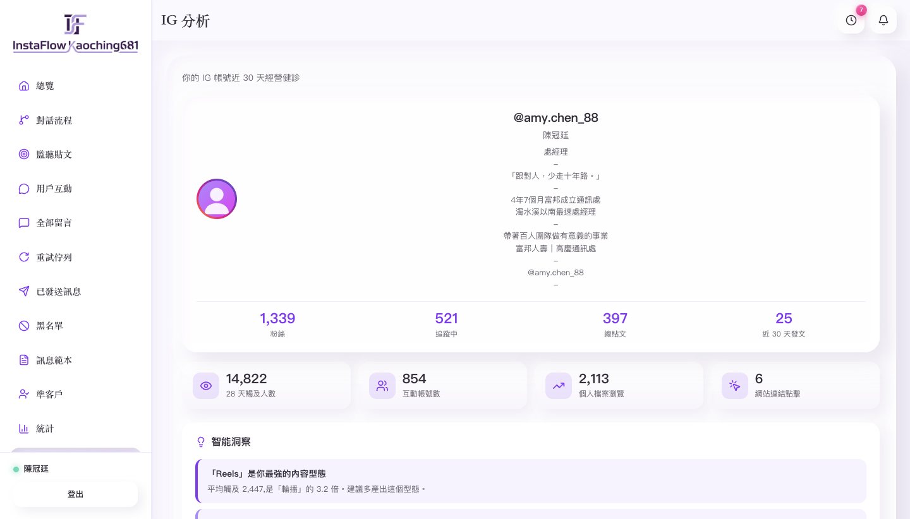Click the user-check icon beside 準客戶
910x519 pixels.
click(x=24, y=394)
